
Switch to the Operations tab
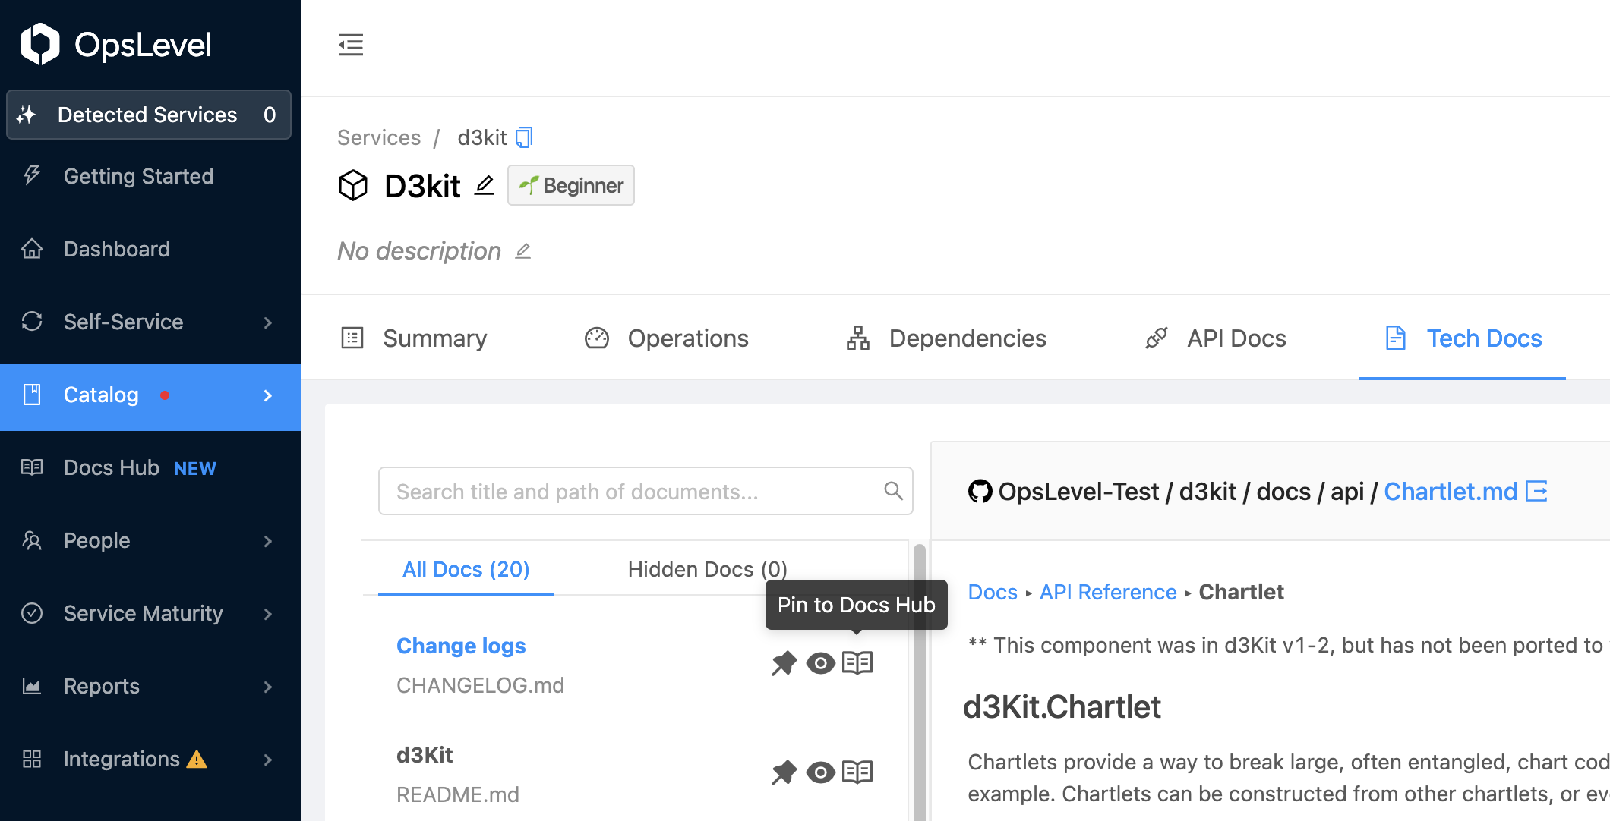coord(666,338)
